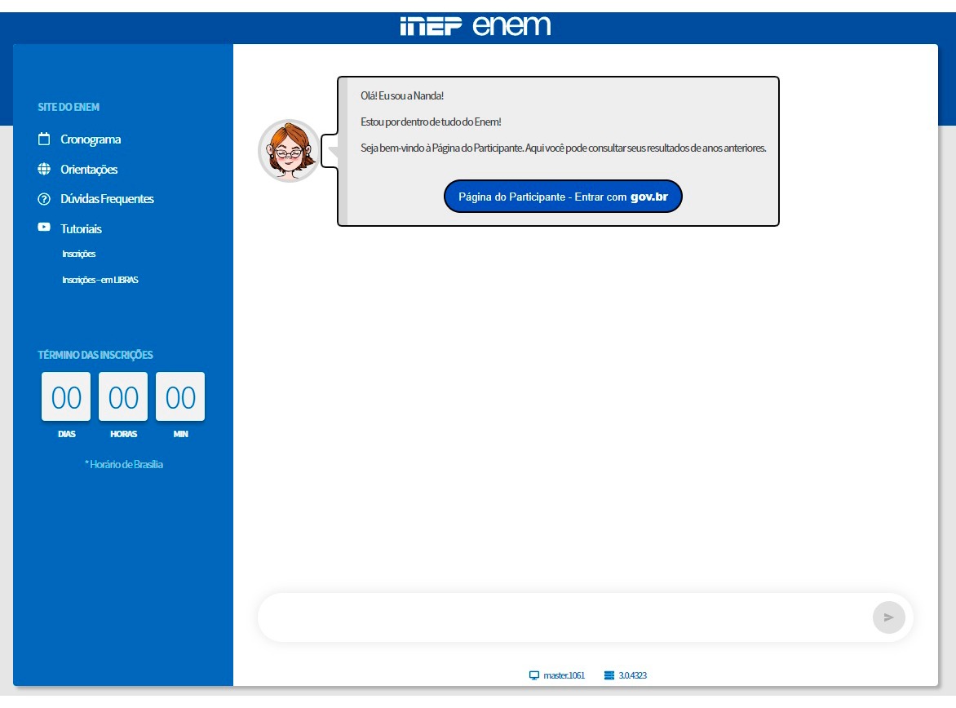Click the calendar icon beside Cronograma
Viewport: 956px width, 708px height.
pyautogui.click(x=44, y=139)
